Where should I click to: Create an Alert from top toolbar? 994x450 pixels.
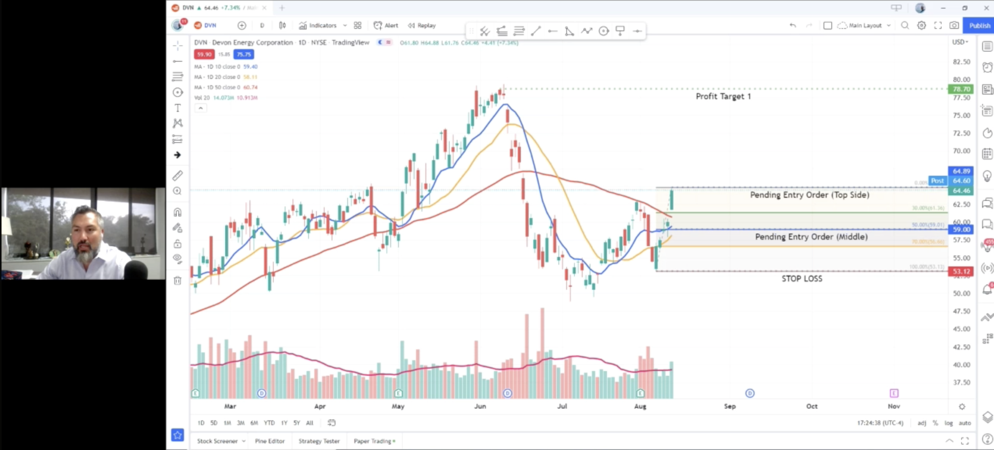(x=386, y=25)
